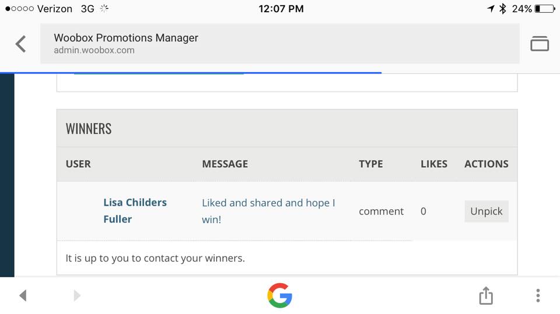Tap the battery indicator icon
This screenshot has width=560, height=314.
click(x=545, y=9)
